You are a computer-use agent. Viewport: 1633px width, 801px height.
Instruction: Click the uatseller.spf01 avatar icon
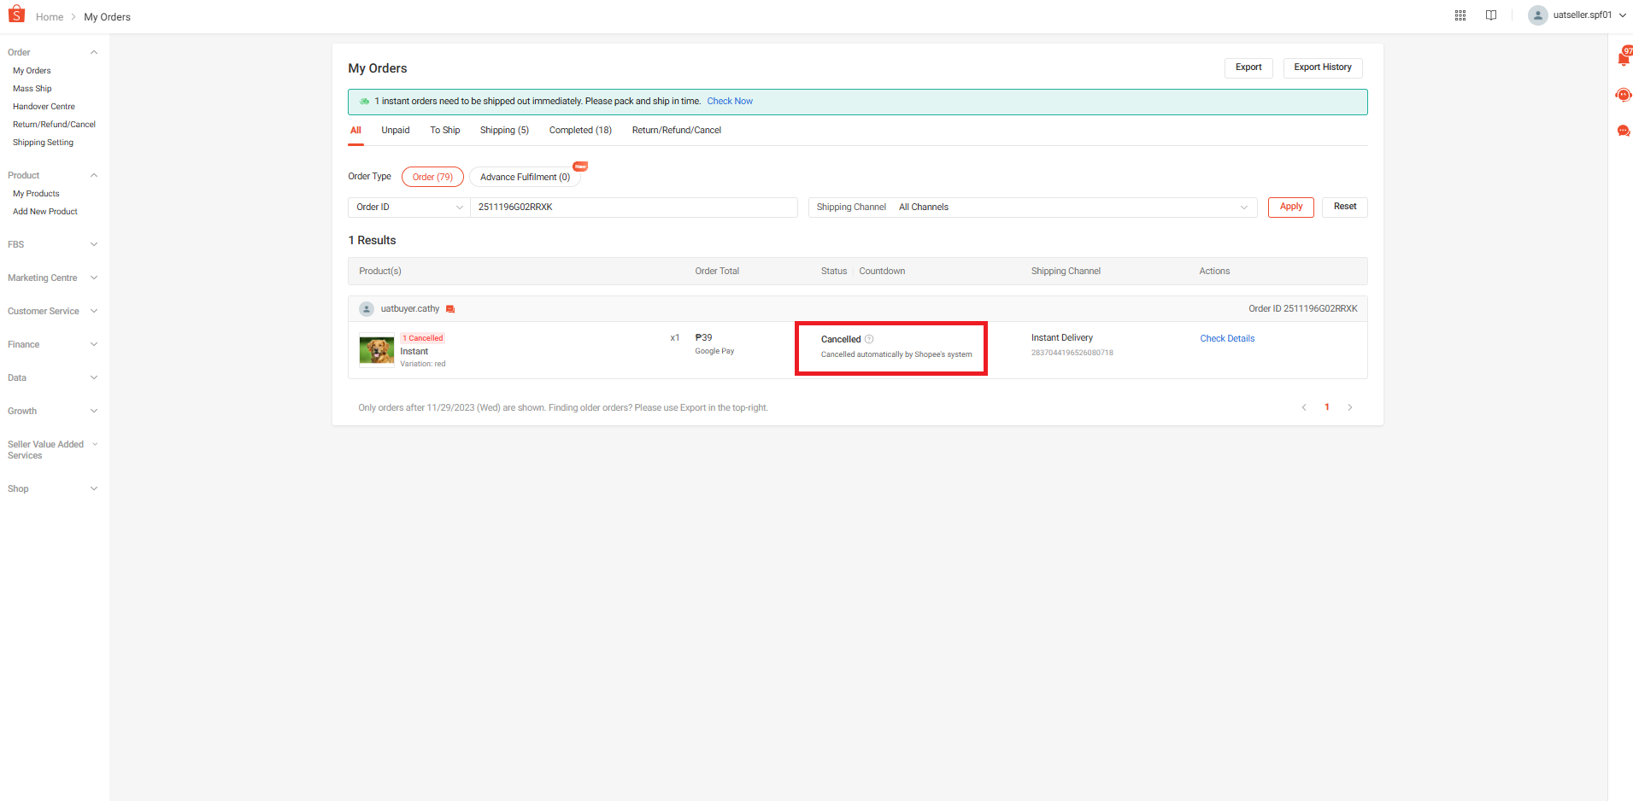[x=1538, y=15]
